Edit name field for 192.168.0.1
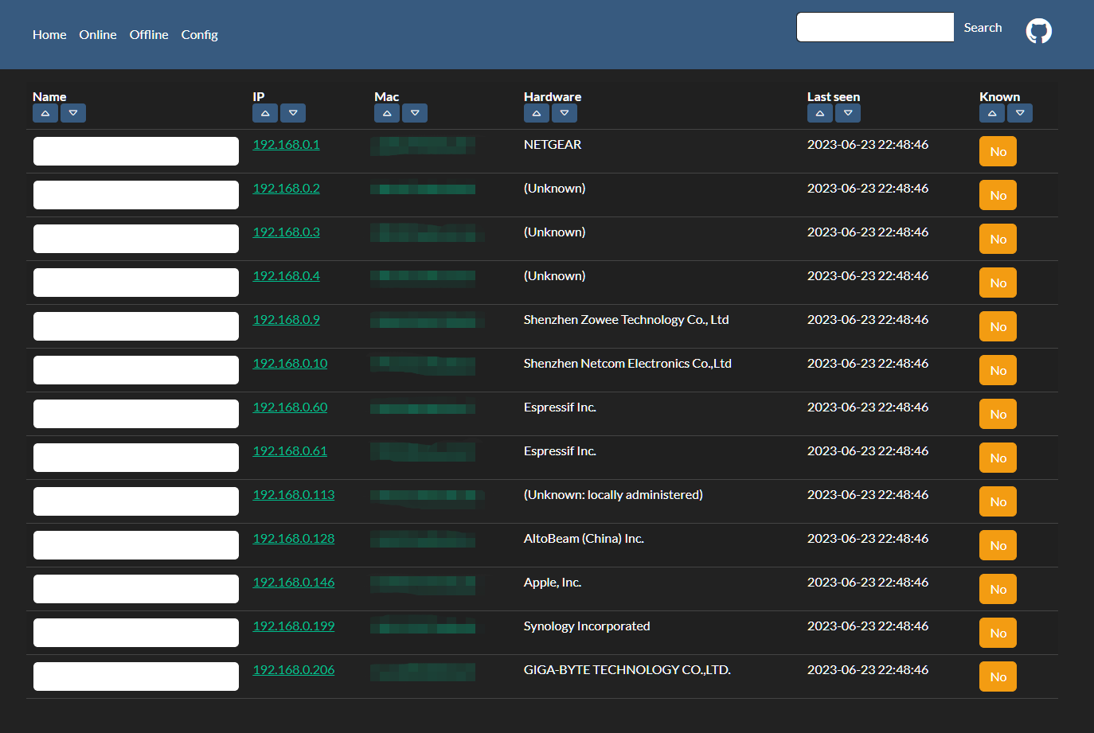Viewport: 1094px width, 733px height. click(x=136, y=151)
